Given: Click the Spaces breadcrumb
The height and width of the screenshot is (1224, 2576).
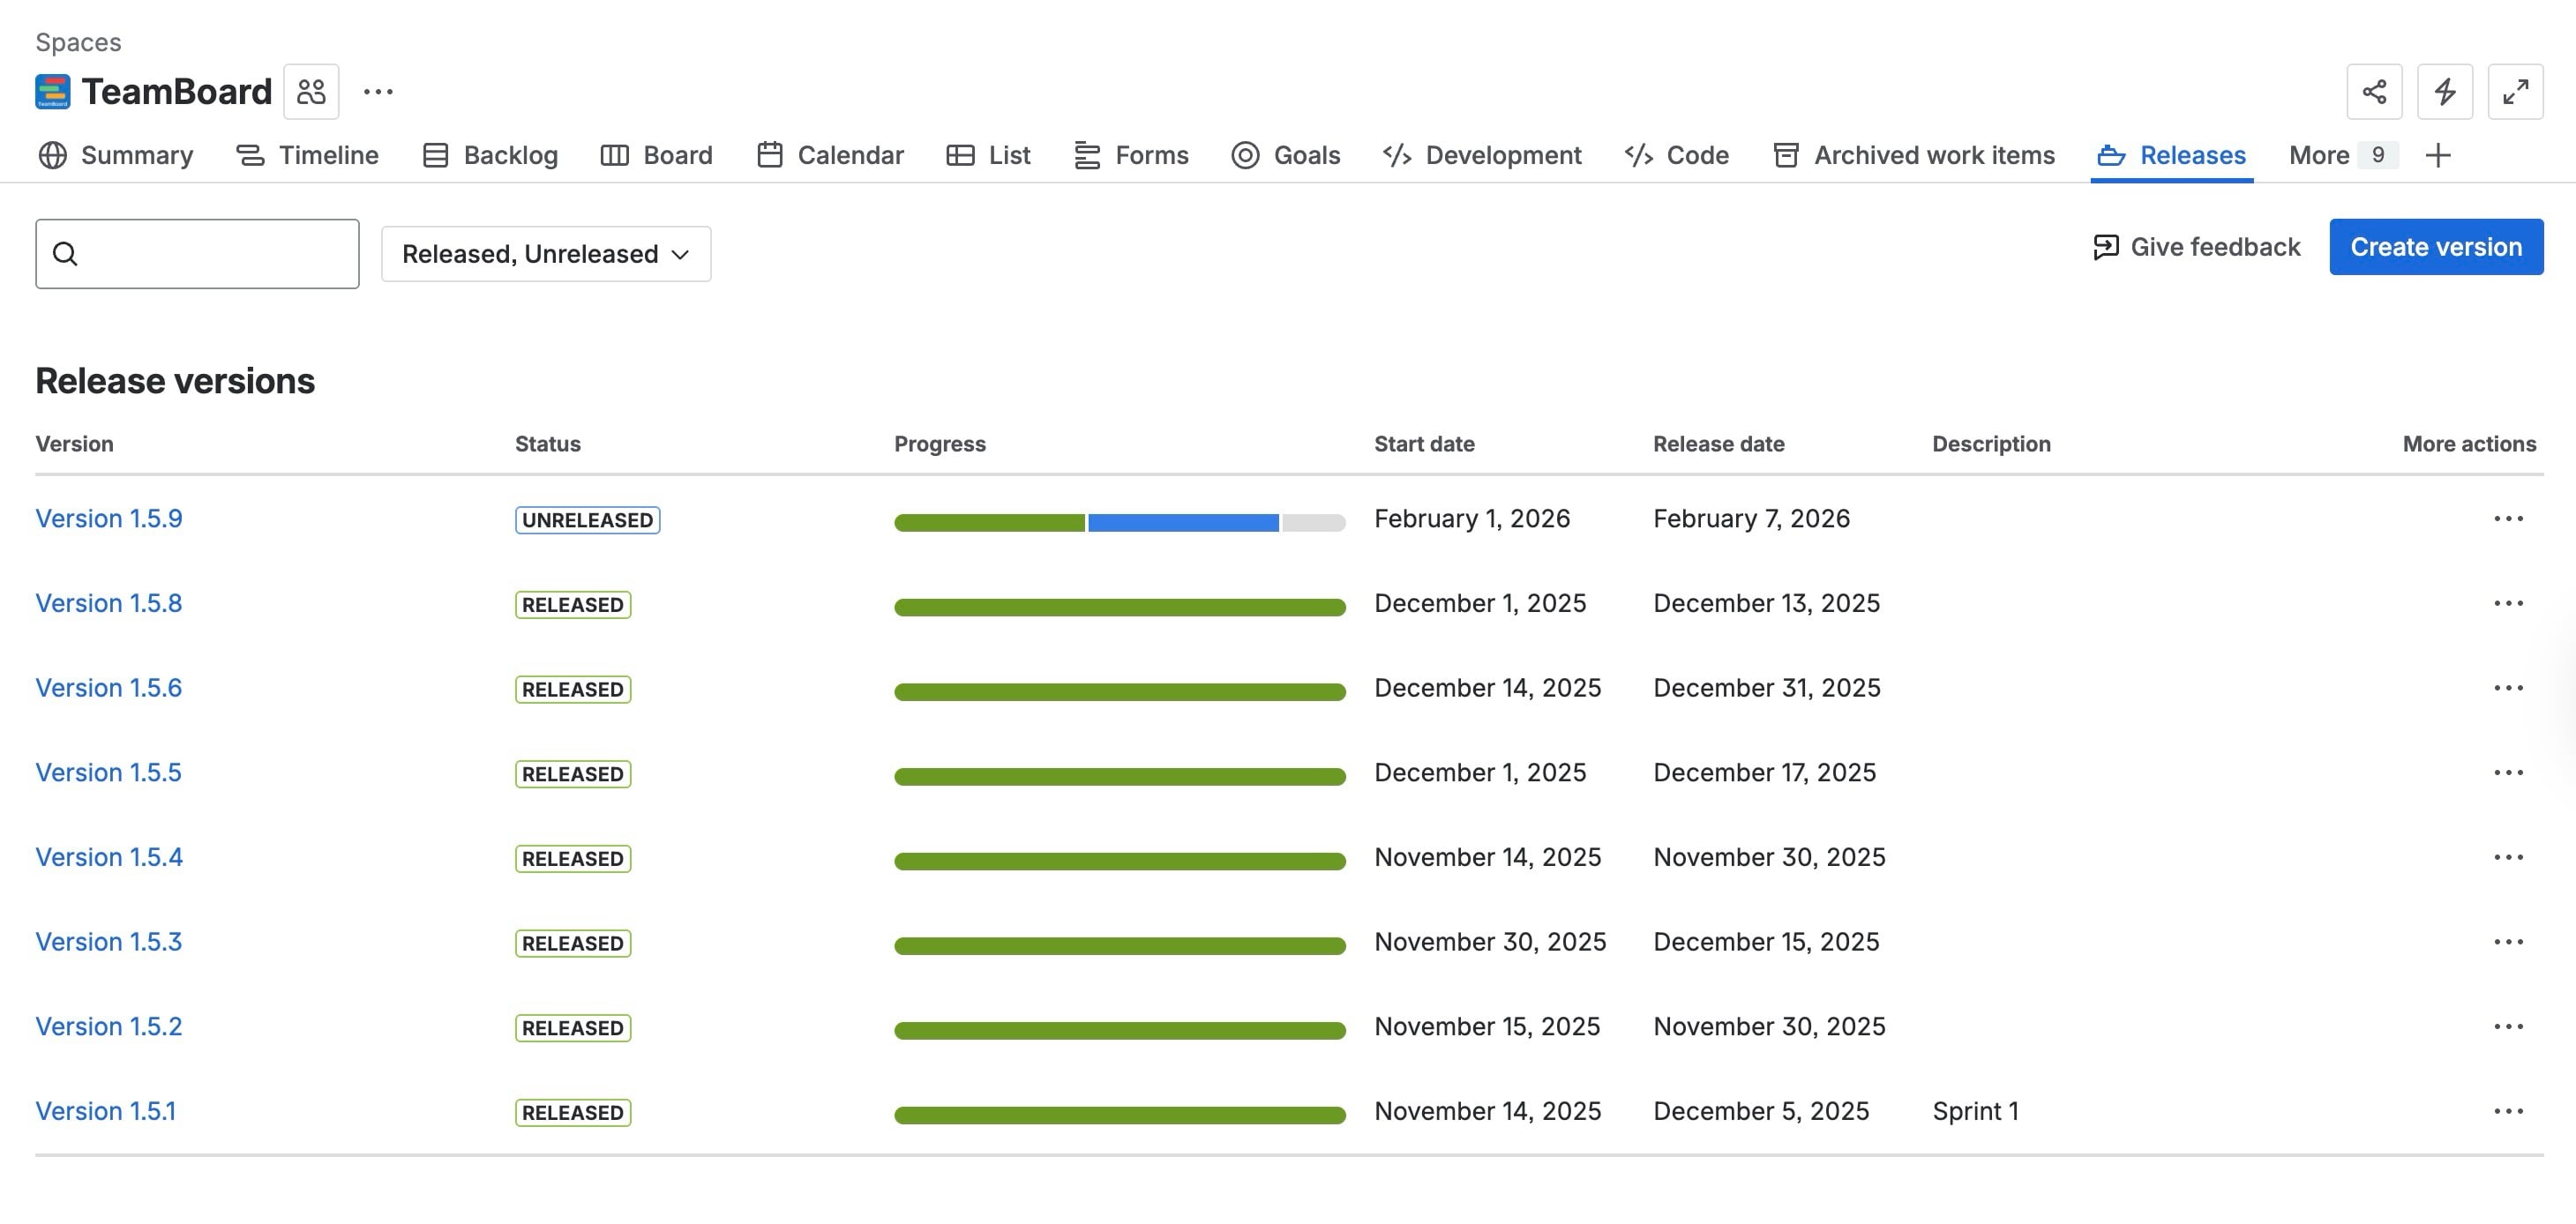Looking at the screenshot, I should point(78,42).
